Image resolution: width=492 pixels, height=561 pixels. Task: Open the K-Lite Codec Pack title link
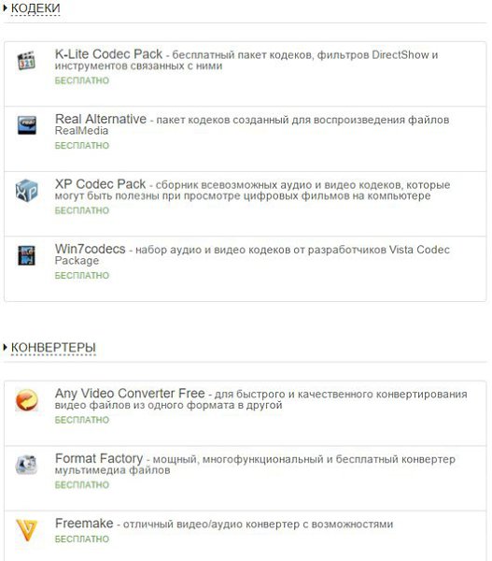click(108, 54)
